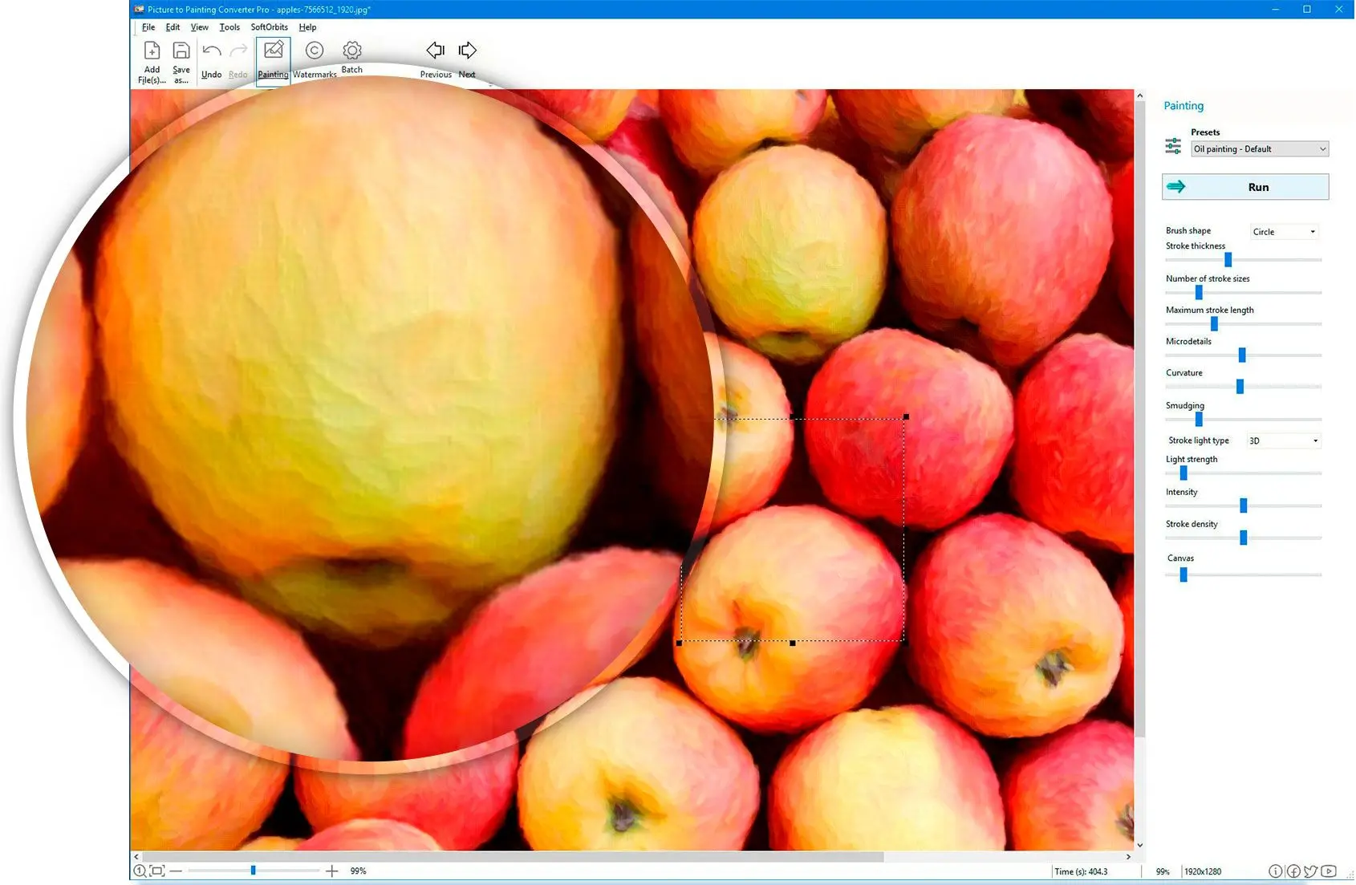Click the zoom slider handle in status bar
Viewport: 1356px width, 885px height.
(253, 871)
